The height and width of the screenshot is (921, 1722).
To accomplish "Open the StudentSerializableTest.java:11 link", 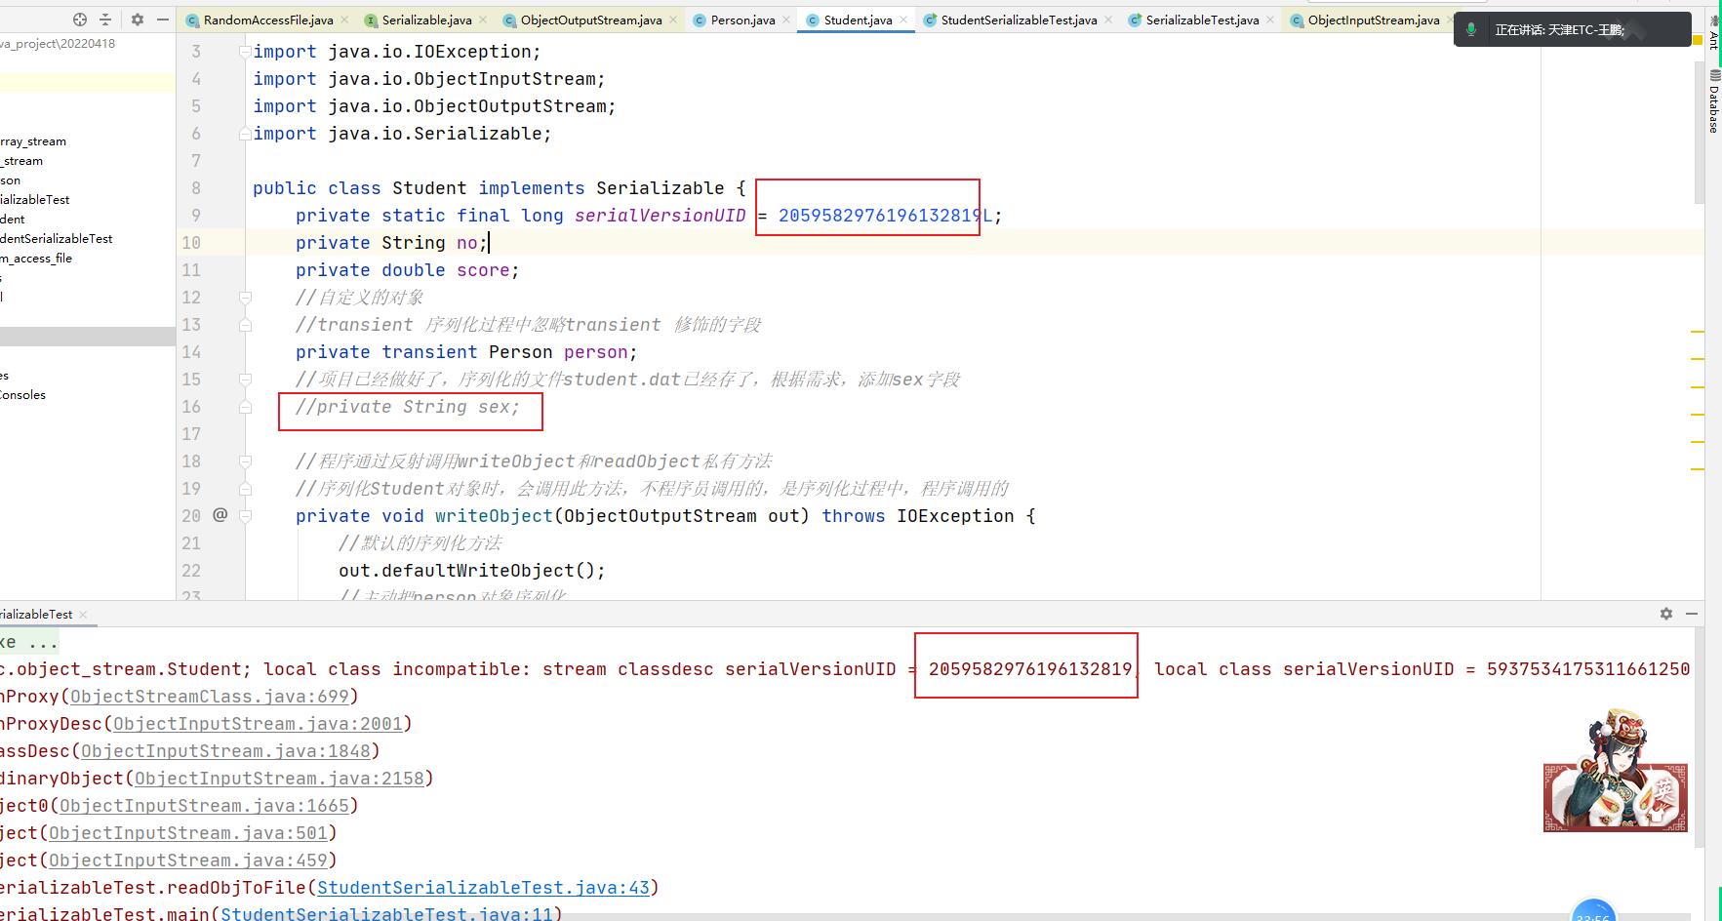I will click(x=386, y=914).
